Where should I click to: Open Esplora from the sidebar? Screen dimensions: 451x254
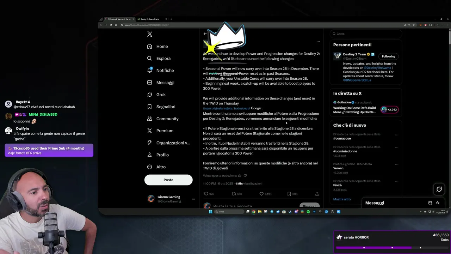[159, 59]
